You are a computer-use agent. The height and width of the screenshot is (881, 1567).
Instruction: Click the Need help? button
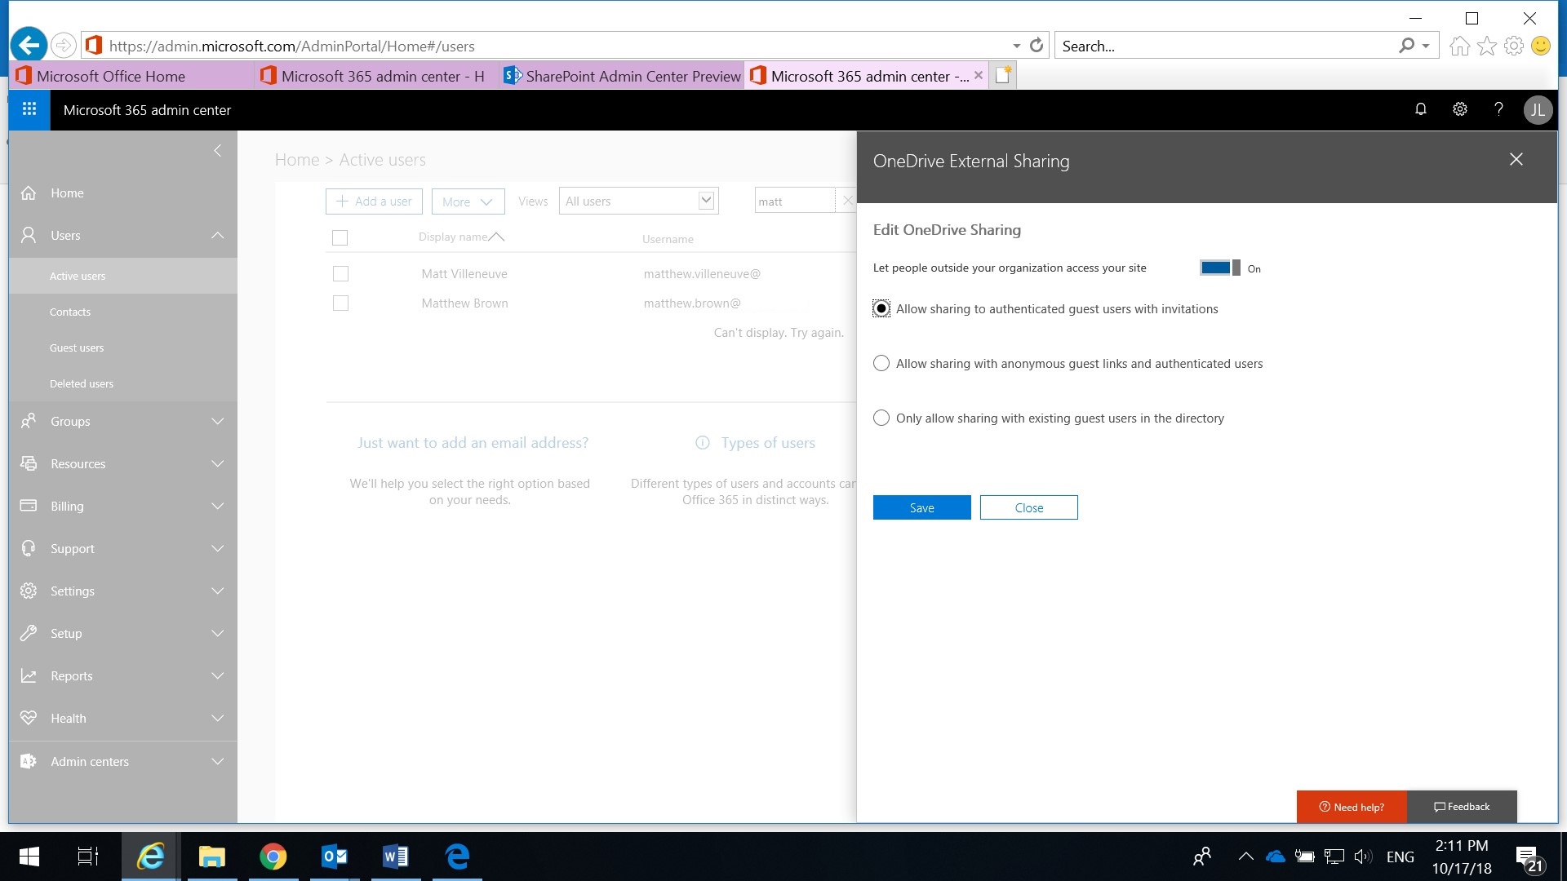pyautogui.click(x=1351, y=807)
